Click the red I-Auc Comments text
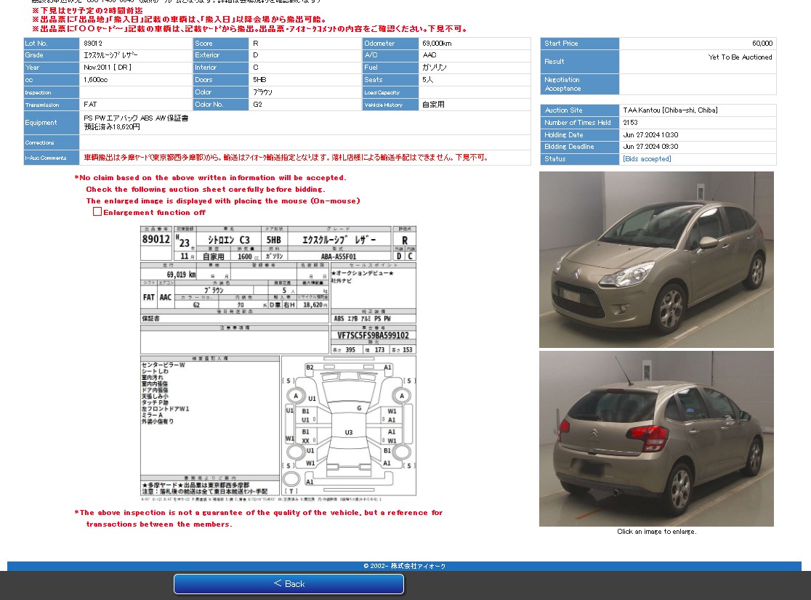The height and width of the screenshot is (600, 811). (286, 158)
